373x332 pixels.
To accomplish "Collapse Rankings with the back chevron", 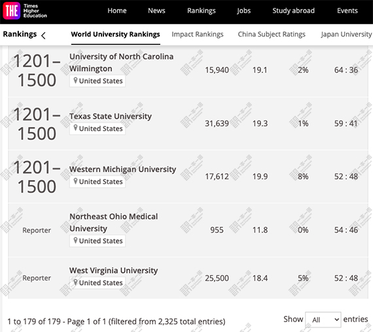I will coord(43,35).
